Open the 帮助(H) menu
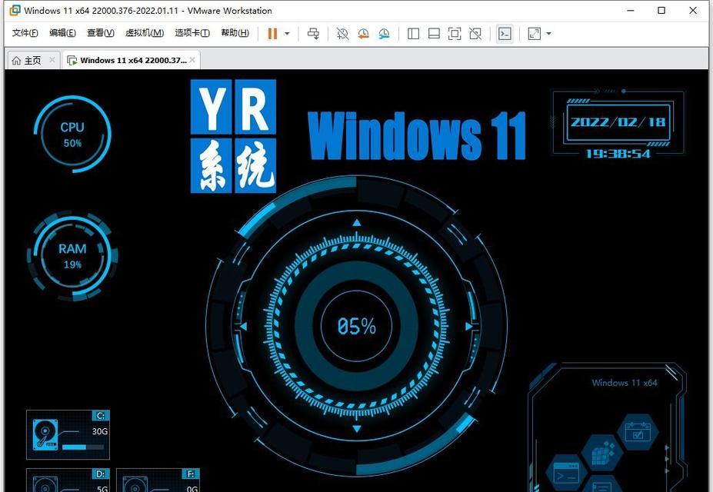 235,33
